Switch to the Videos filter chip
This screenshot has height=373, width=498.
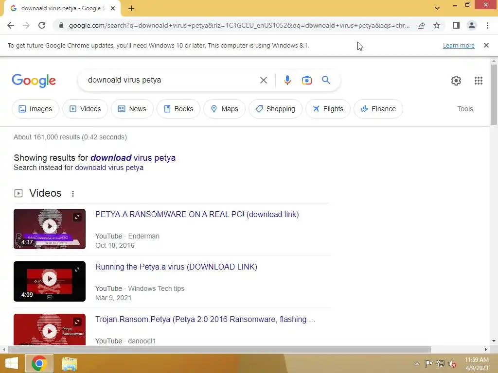click(x=85, y=109)
